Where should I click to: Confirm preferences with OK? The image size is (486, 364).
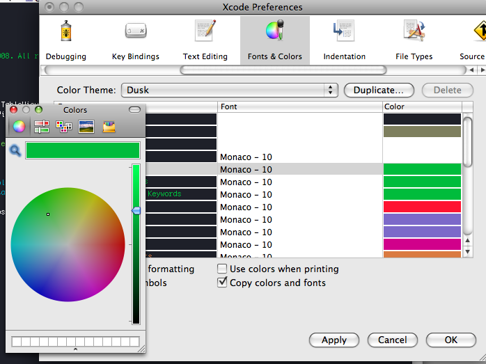coord(451,340)
